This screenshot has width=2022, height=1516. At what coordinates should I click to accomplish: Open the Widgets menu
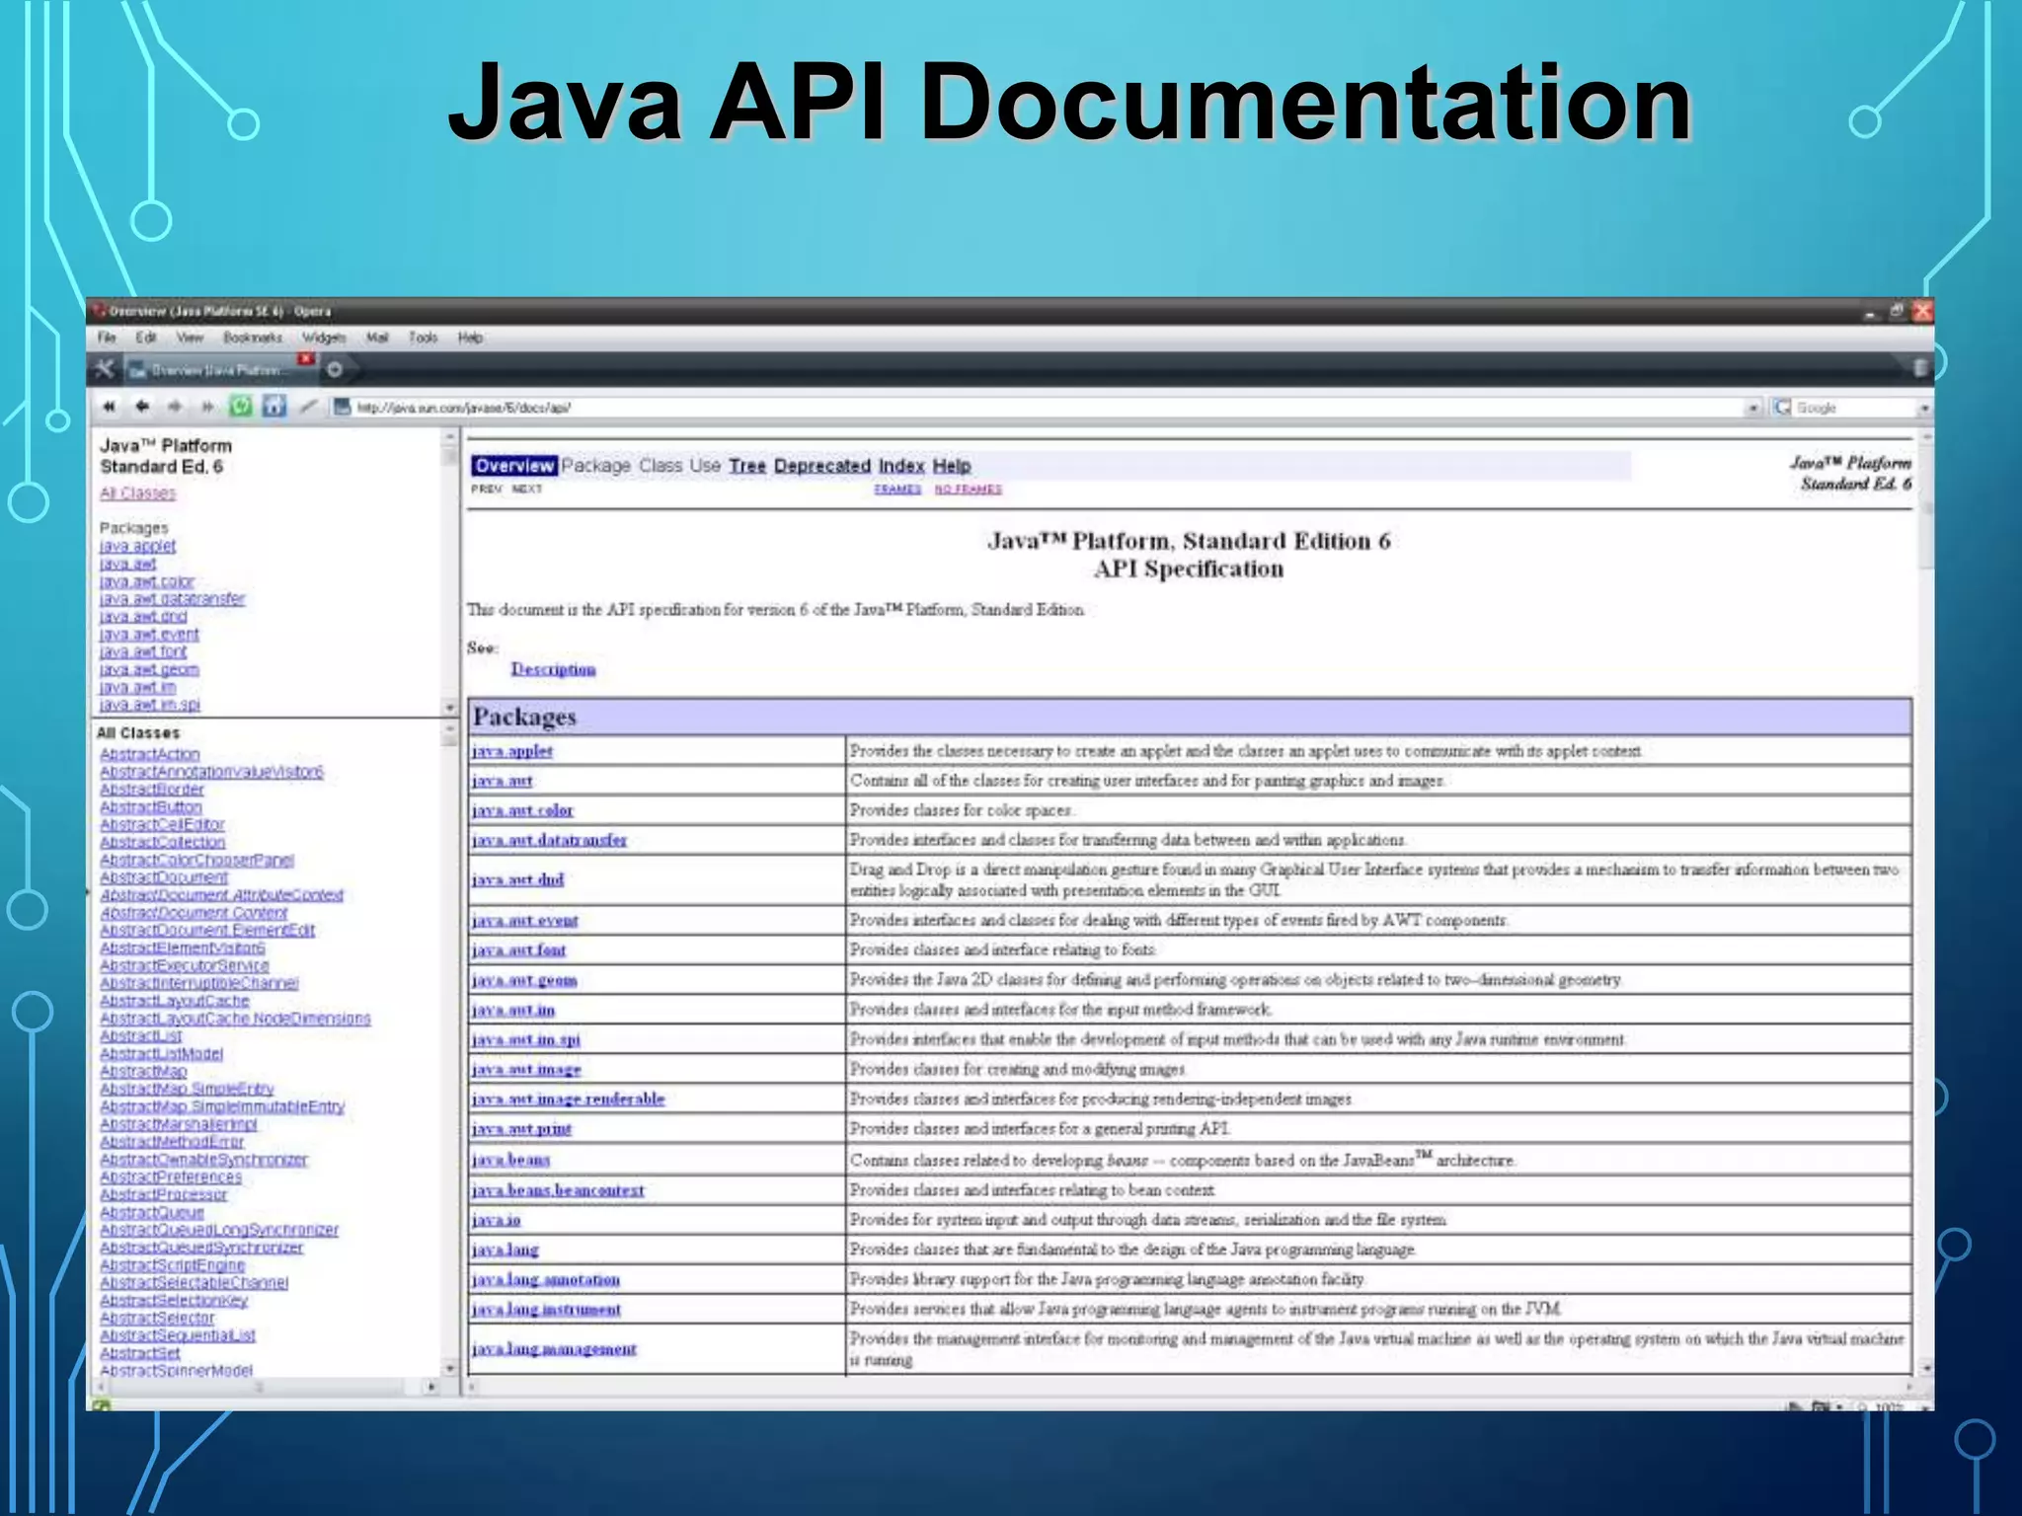point(324,338)
